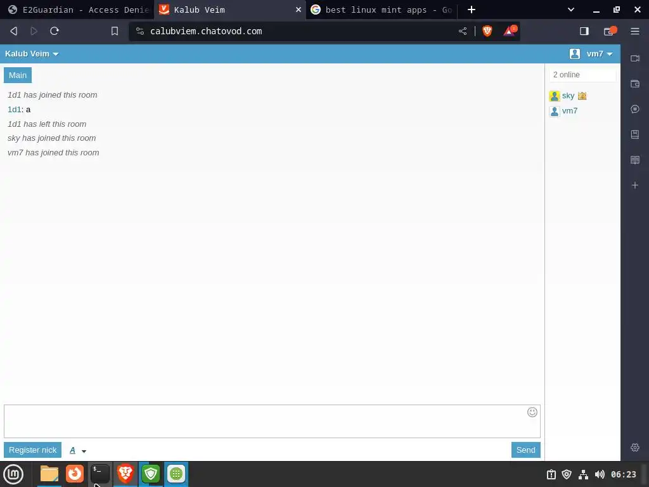Open sidebar settings gear

(635, 448)
